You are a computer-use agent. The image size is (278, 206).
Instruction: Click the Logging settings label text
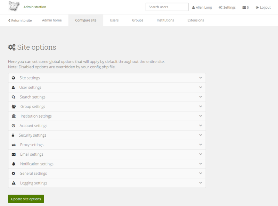pos(34,183)
